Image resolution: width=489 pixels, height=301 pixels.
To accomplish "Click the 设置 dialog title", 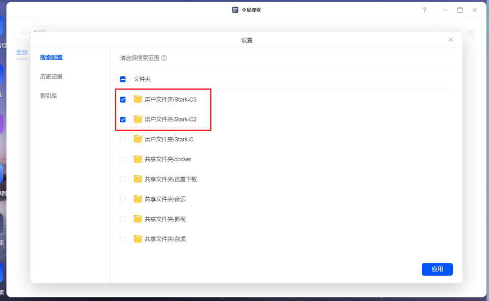I will click(x=247, y=40).
